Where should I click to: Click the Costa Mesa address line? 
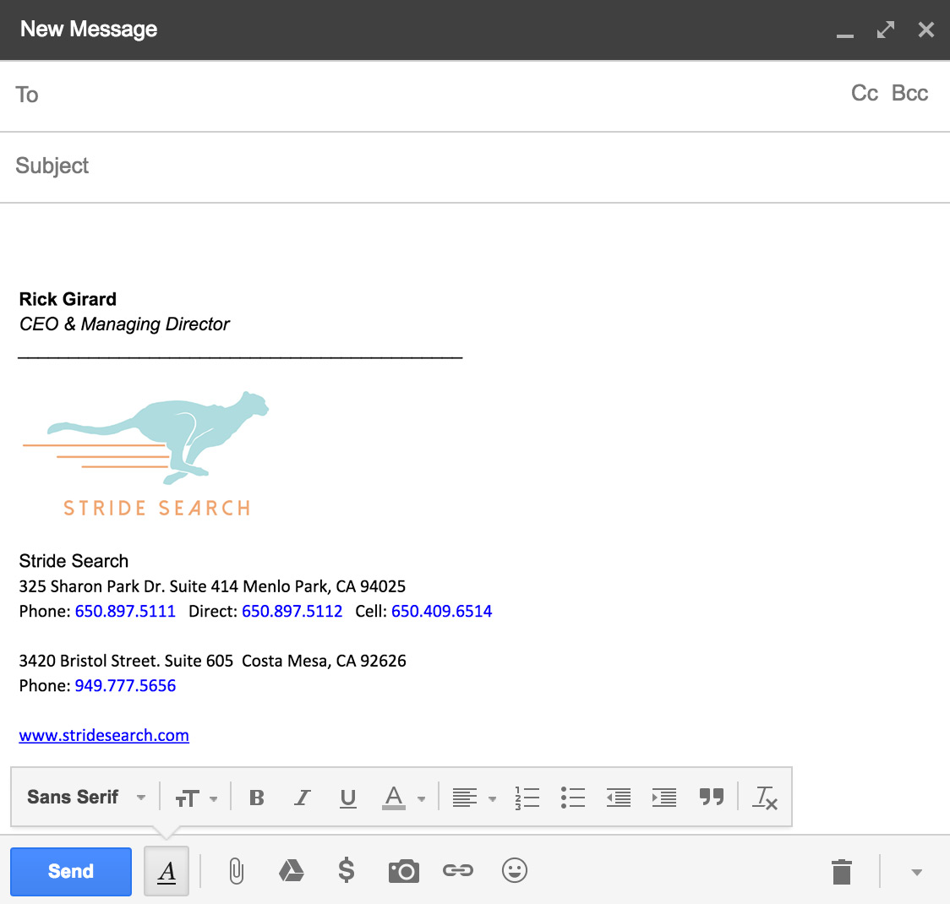point(213,661)
